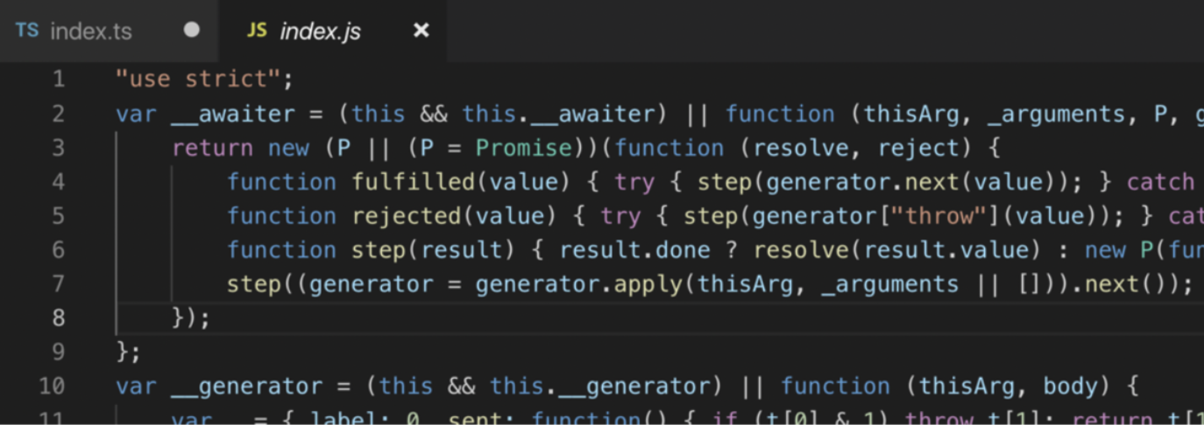Click the rejected function name
Viewport: 1204px width, 425px height.
(x=407, y=216)
